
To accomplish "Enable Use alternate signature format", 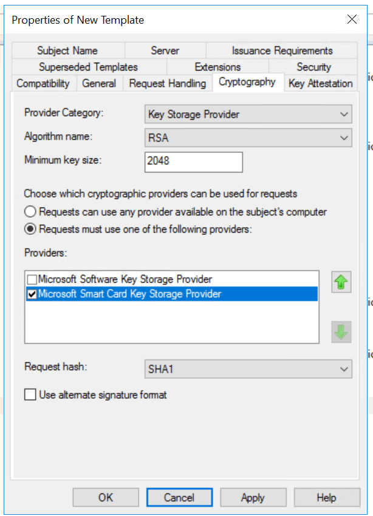I will coord(30,394).
